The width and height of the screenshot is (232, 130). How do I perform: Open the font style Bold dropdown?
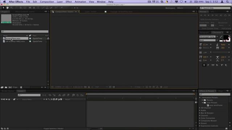(217, 40)
